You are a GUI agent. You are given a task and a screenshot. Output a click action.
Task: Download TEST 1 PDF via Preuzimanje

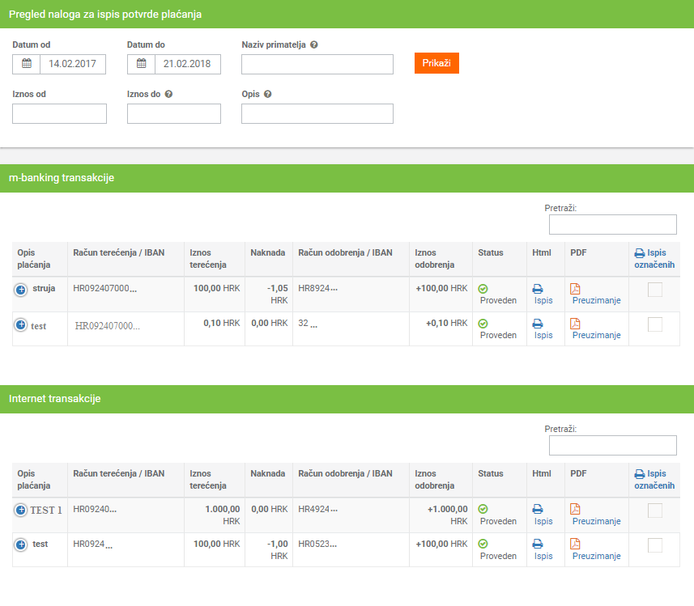click(x=597, y=521)
